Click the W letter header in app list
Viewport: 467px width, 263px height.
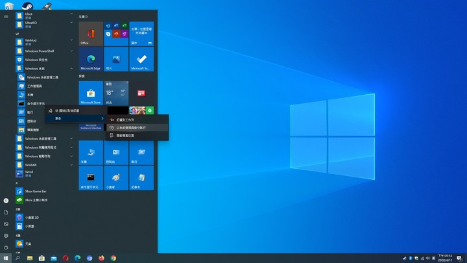pyautogui.click(x=17, y=34)
